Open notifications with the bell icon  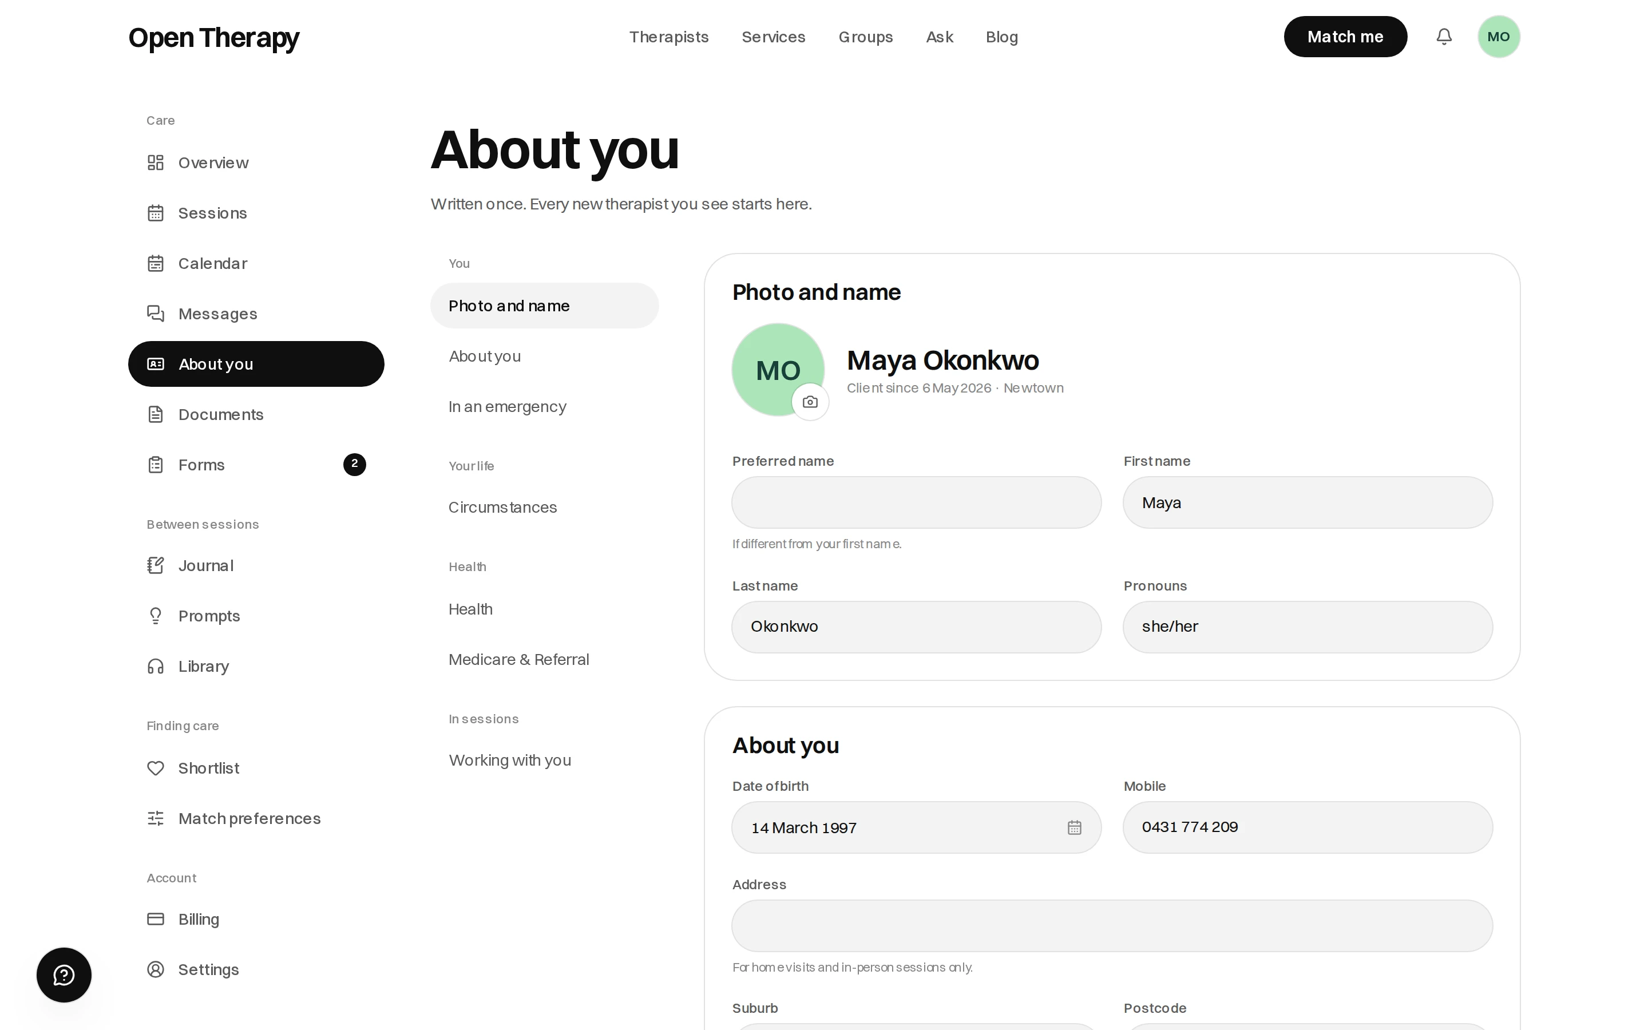pyautogui.click(x=1444, y=37)
